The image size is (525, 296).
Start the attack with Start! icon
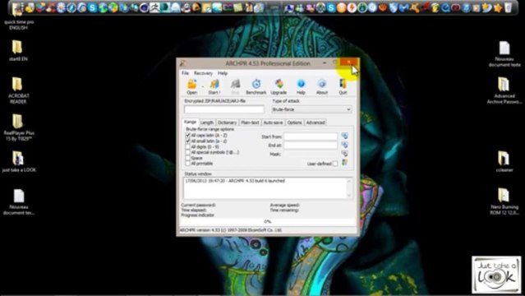pyautogui.click(x=214, y=86)
